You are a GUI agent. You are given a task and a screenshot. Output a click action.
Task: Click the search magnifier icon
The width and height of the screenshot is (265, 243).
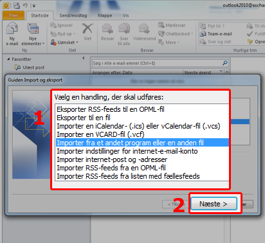click(x=224, y=63)
